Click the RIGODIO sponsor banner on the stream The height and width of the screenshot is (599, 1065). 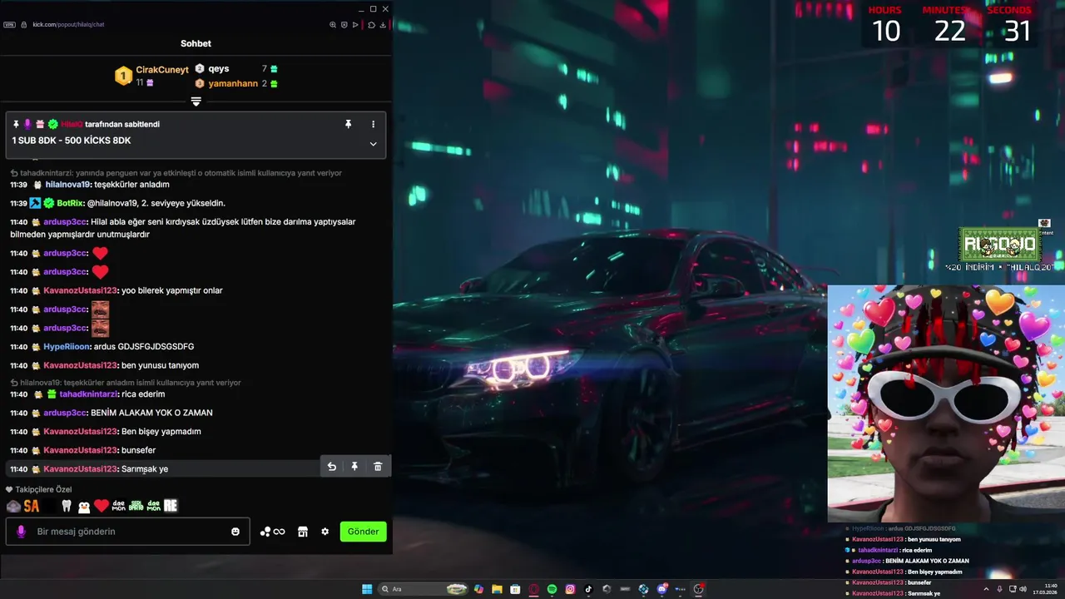tap(999, 246)
